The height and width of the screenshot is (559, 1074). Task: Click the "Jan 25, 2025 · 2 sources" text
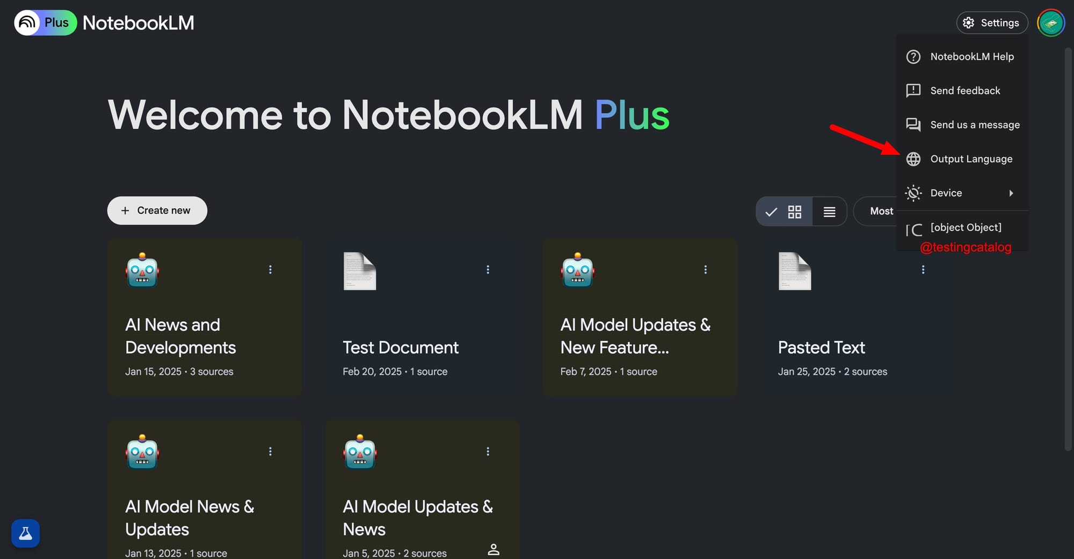pos(832,372)
